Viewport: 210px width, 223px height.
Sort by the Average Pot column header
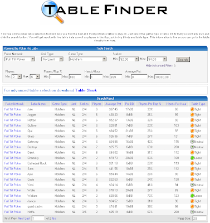[113, 104]
